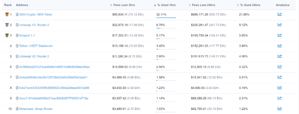Click the 5.17% usage progress bar
299x114 pixels.
tap(166, 39)
